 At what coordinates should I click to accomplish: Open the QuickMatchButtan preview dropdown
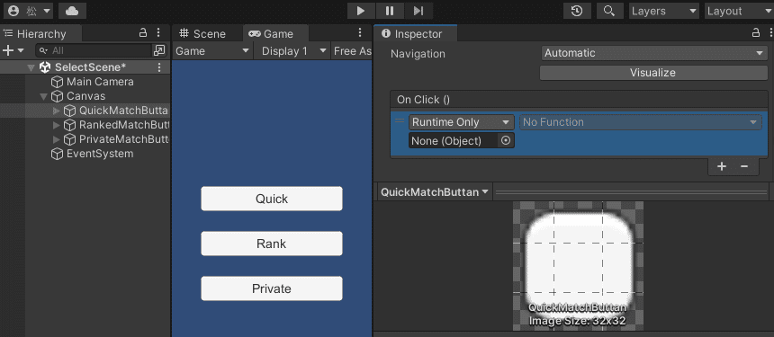pyautogui.click(x=435, y=192)
